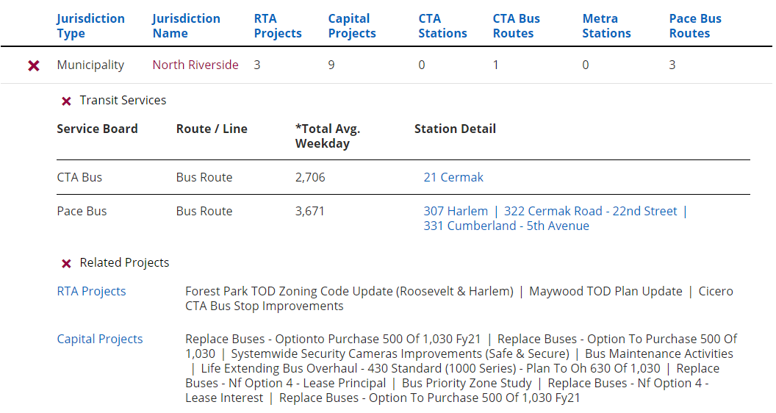Open the North Riverside jurisdiction link
This screenshot has height=413, width=776.
(195, 65)
